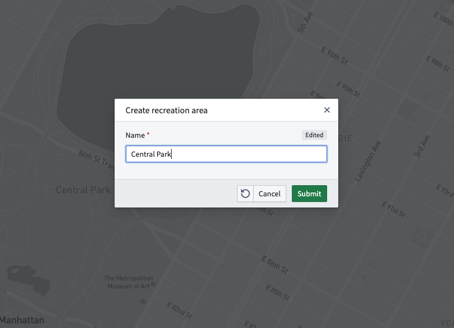Focus the Name input field
The width and height of the screenshot is (454, 328).
click(226, 154)
